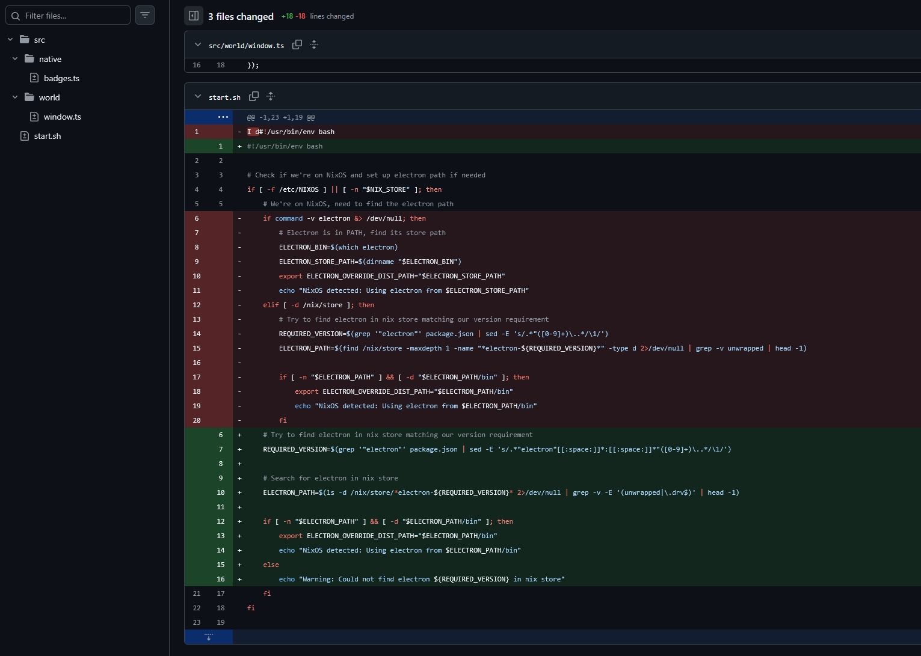Screen dimensions: 921x656
Task: Expand all lines icon for start.sh
Action: (x=271, y=97)
